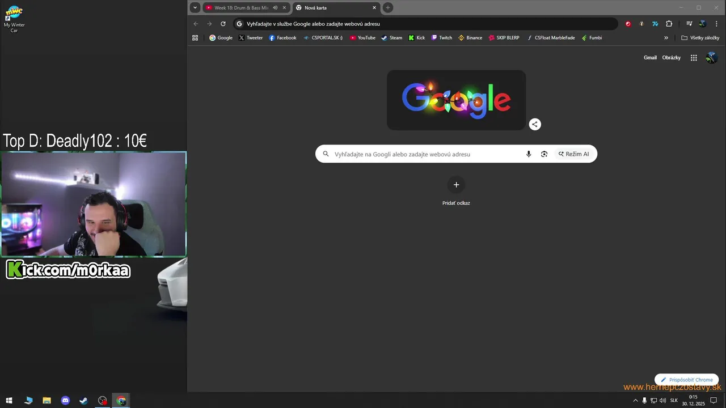Viewport: 726px width, 408px height.
Task: Focus the Chrome address bar
Action: [x=425, y=24]
